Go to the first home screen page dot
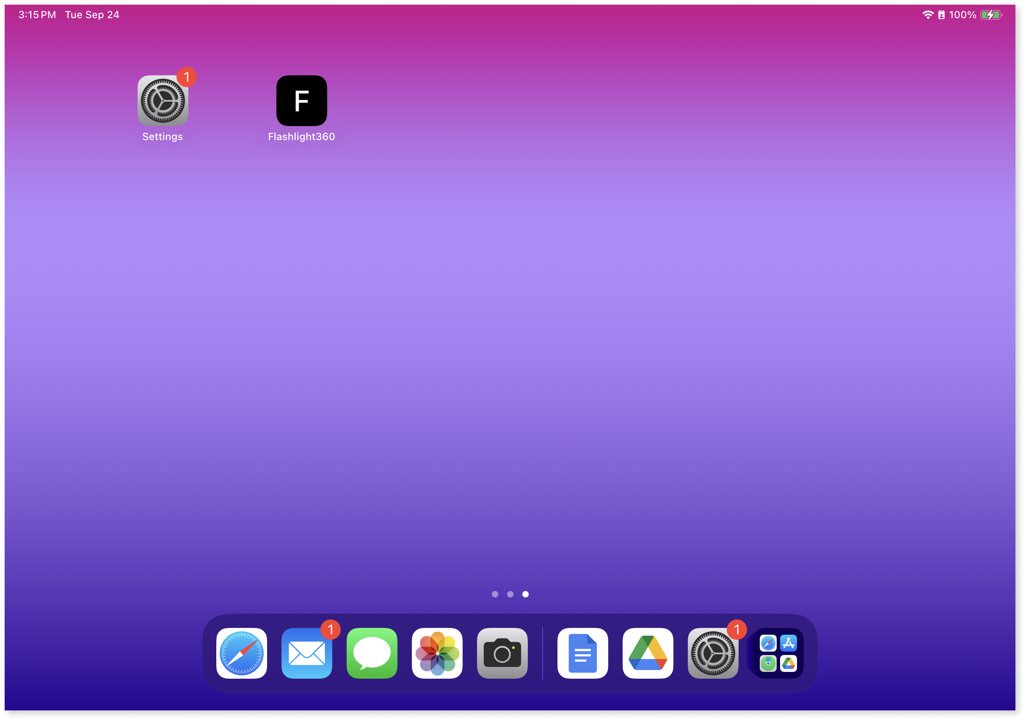Viewport: 1026px width, 721px height. pyautogui.click(x=495, y=594)
